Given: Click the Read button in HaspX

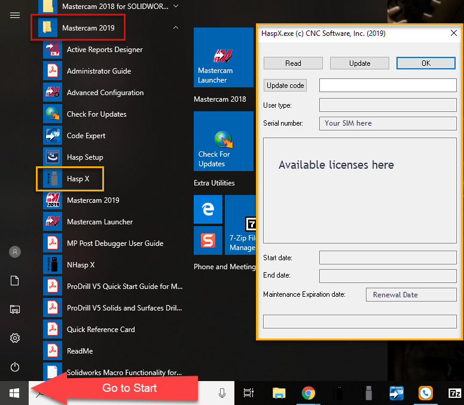Looking at the screenshot, I should pyautogui.click(x=293, y=63).
